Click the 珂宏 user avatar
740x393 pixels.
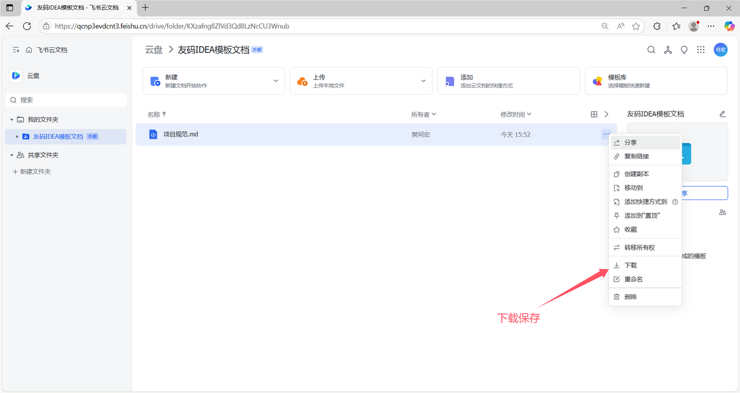(720, 50)
